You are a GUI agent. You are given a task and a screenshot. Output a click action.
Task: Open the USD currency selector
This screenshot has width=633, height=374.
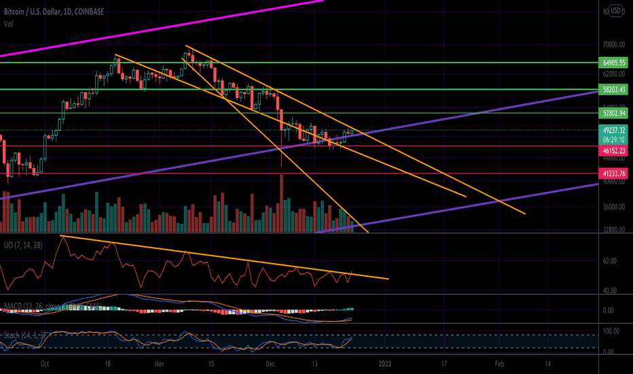click(x=615, y=11)
